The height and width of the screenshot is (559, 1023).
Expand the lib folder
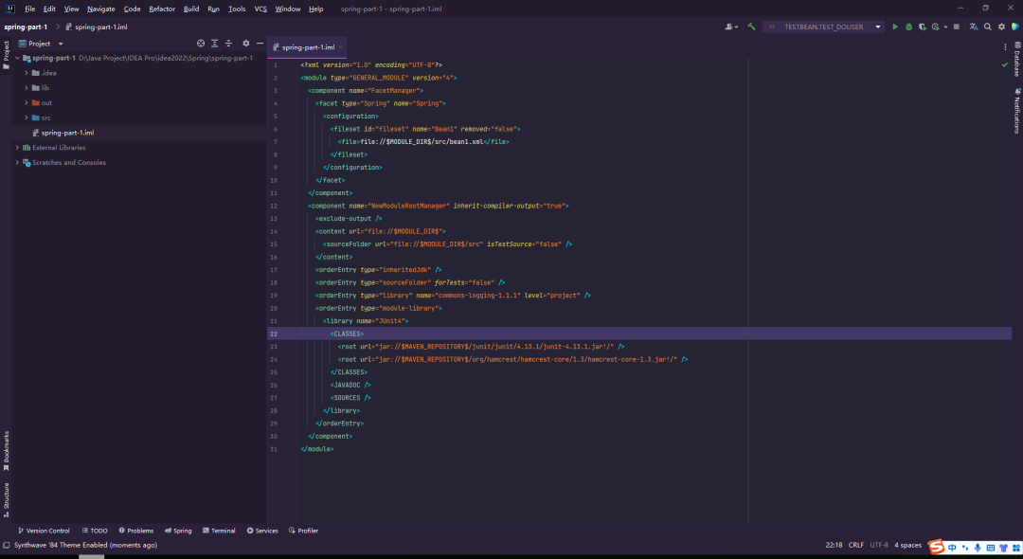tap(27, 88)
